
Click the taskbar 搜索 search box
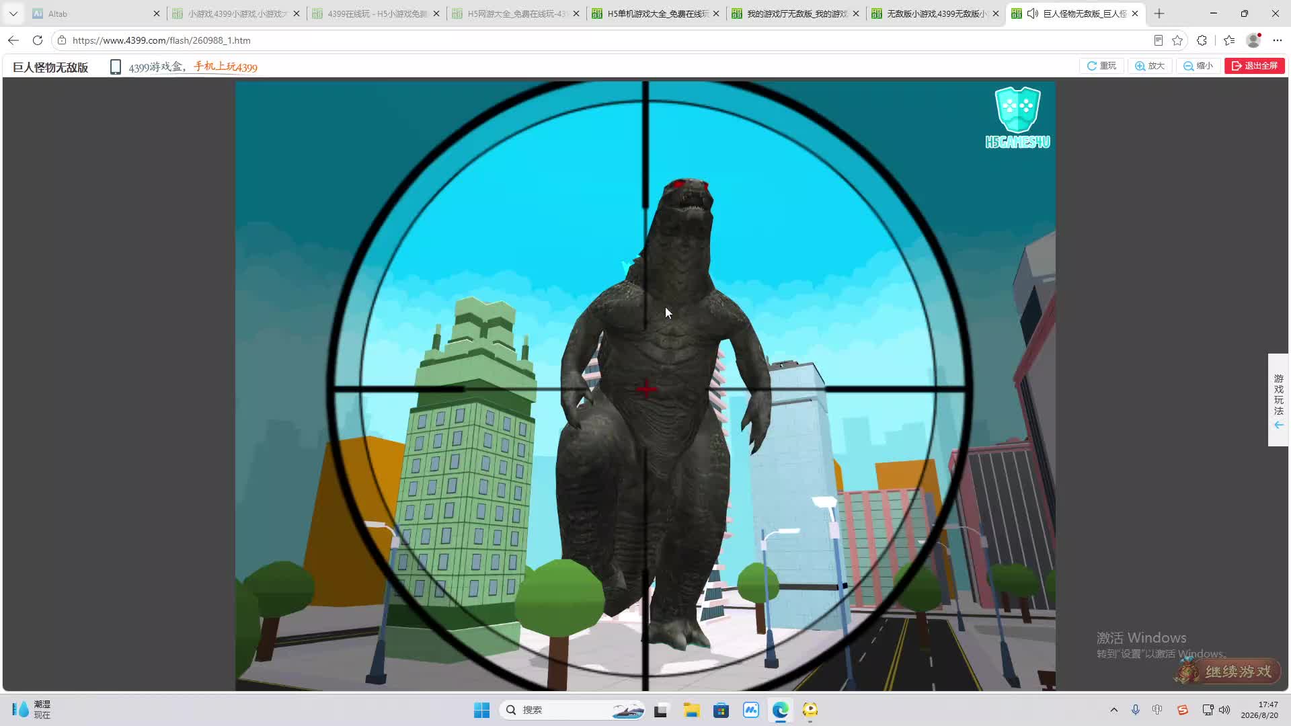[573, 710]
